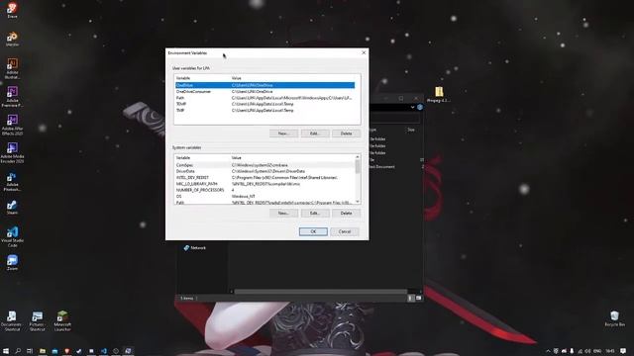The image size is (634, 356).
Task: Select the OneDrive user variable row
Action: pos(264,85)
